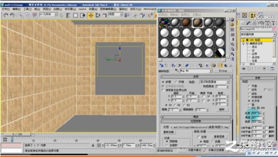The image size is (278, 157).
Task: Open the MAXScript menu
Action: 149,9
